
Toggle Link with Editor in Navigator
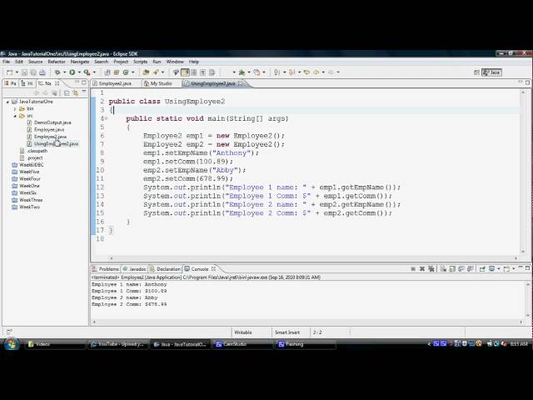[76, 92]
